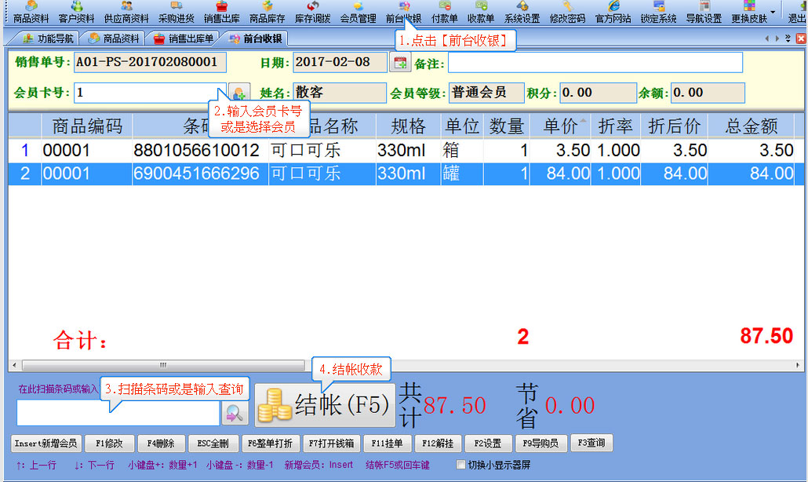Expand the 更换皮肤 dropdown arrow
The height and width of the screenshot is (482, 808).
tap(773, 13)
